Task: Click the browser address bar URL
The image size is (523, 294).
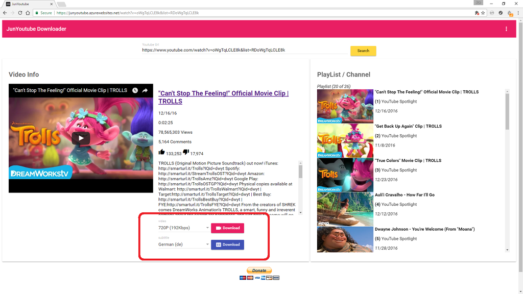Action: click(128, 13)
